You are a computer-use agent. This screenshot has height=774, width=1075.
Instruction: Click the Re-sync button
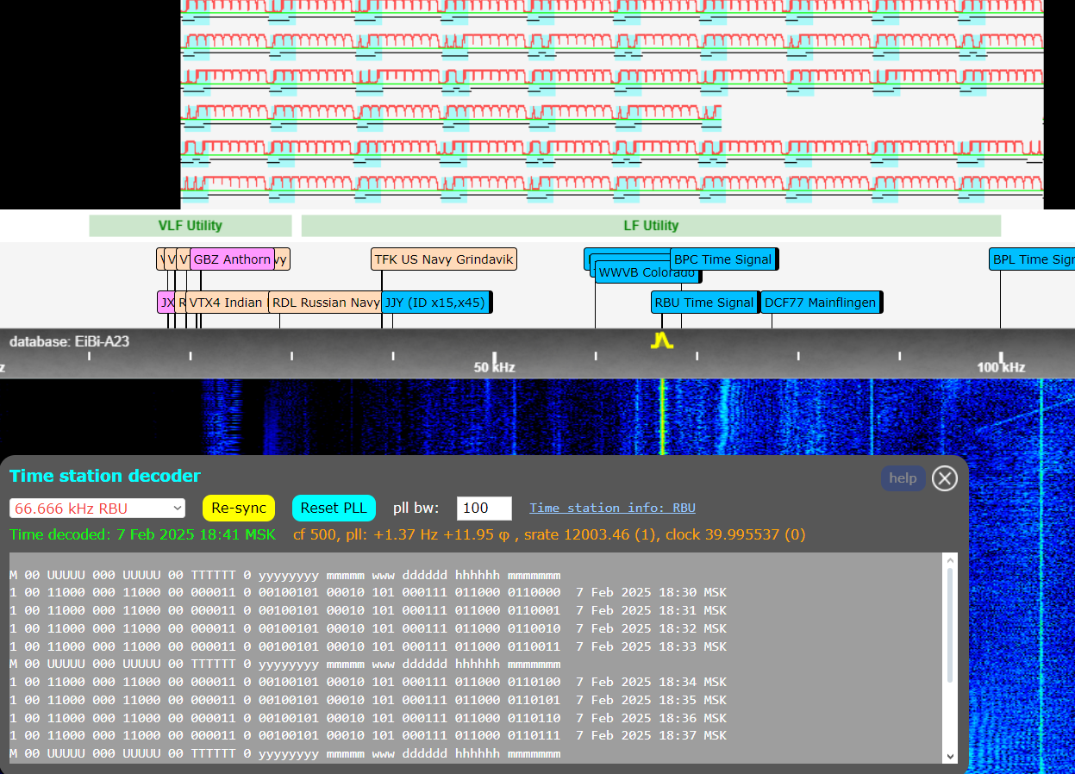coord(239,508)
